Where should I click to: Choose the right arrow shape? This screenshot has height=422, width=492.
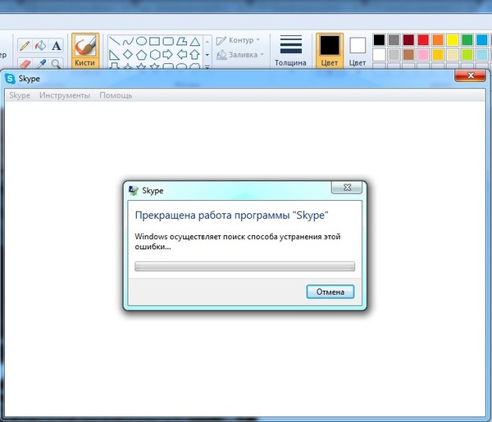(x=168, y=55)
